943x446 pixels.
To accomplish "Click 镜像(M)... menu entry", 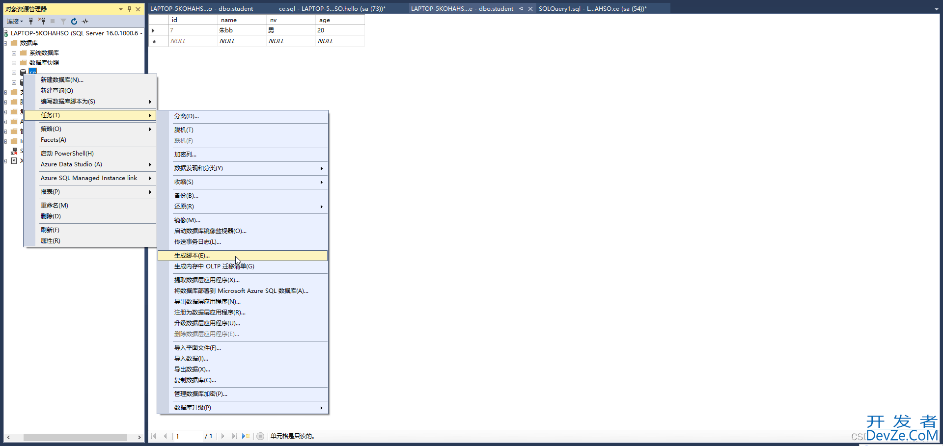I will click(x=243, y=220).
